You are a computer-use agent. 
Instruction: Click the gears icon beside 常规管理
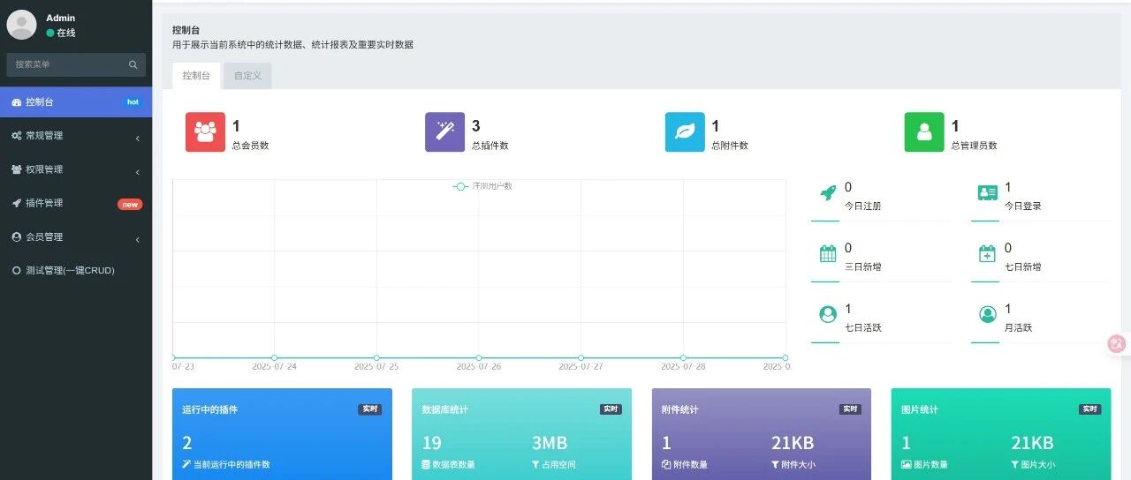tap(16, 136)
